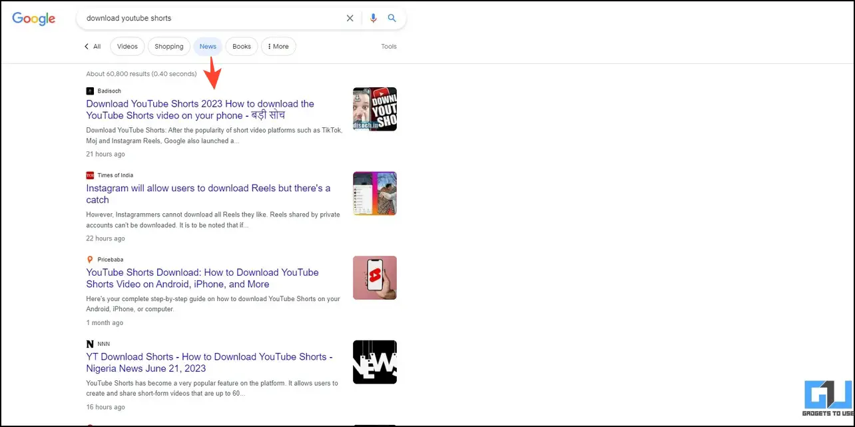Open the Times of India source favicon
Viewport: 855px width, 427px height.
[90, 175]
